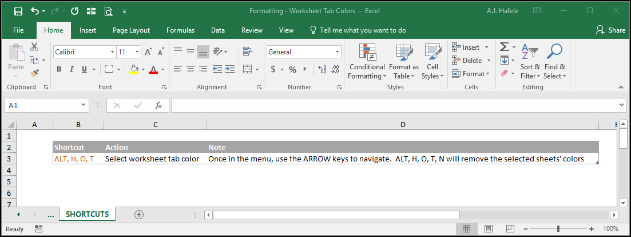Image resolution: width=631 pixels, height=237 pixels.
Task: Switch to Page Break Preview in status bar
Action: click(x=510, y=228)
